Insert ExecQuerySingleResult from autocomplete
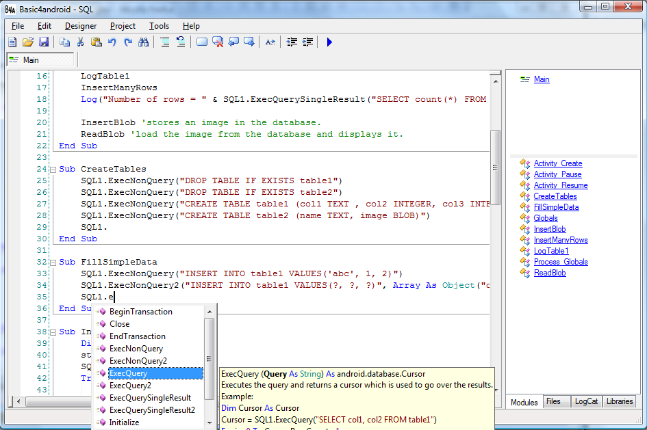This screenshot has height=430, width=647. click(149, 398)
